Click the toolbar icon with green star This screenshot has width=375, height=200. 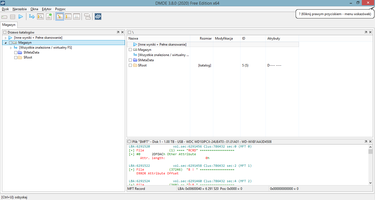[49, 17]
